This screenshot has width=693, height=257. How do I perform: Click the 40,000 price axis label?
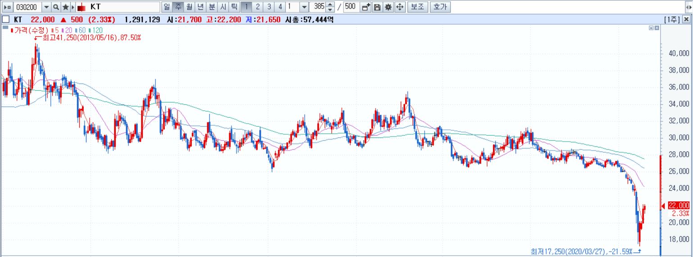(679, 53)
